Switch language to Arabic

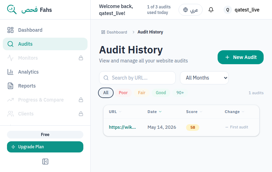190,10
